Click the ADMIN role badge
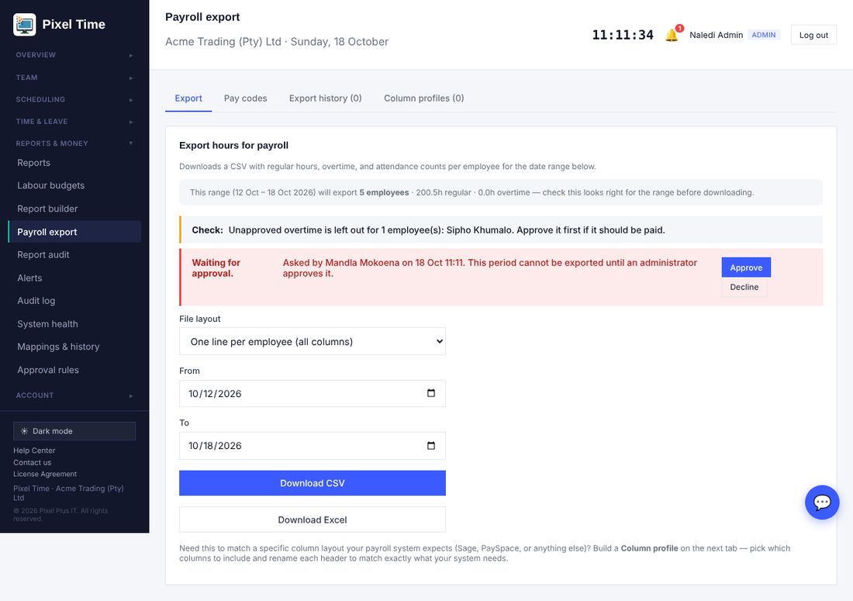Image resolution: width=853 pixels, height=601 pixels. tap(764, 35)
